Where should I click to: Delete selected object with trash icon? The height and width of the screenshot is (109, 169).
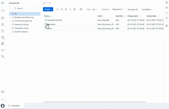point(74,9)
